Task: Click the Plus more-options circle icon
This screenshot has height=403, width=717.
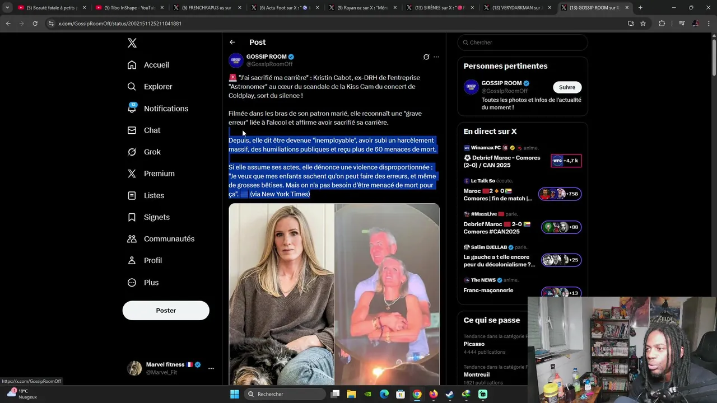Action: [x=132, y=283]
